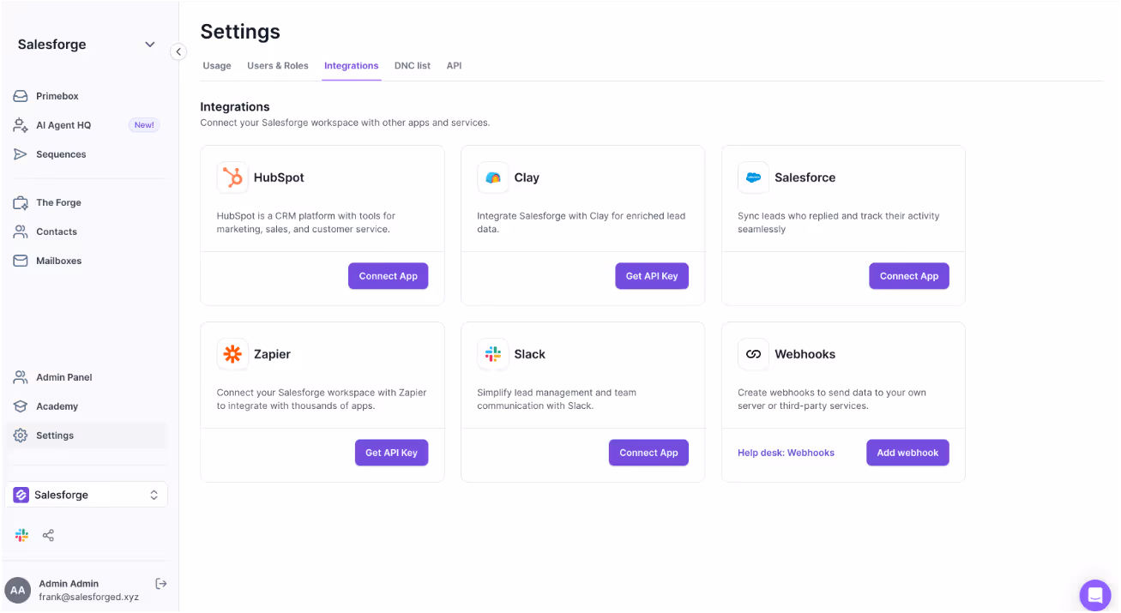1121x613 pixels.
Task: Click Salesforge workspace logo in selector
Action: tap(21, 495)
